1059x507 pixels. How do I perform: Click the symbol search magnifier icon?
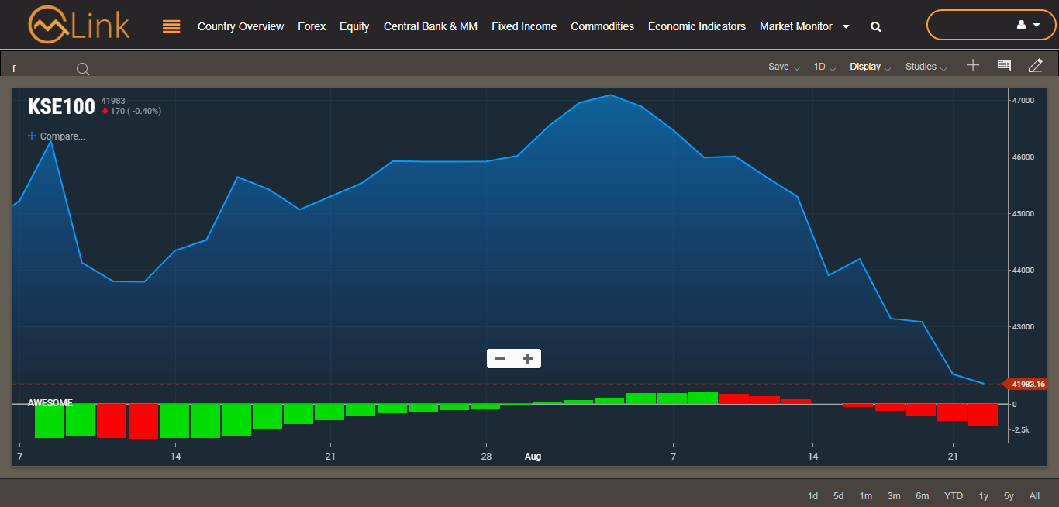pos(83,69)
